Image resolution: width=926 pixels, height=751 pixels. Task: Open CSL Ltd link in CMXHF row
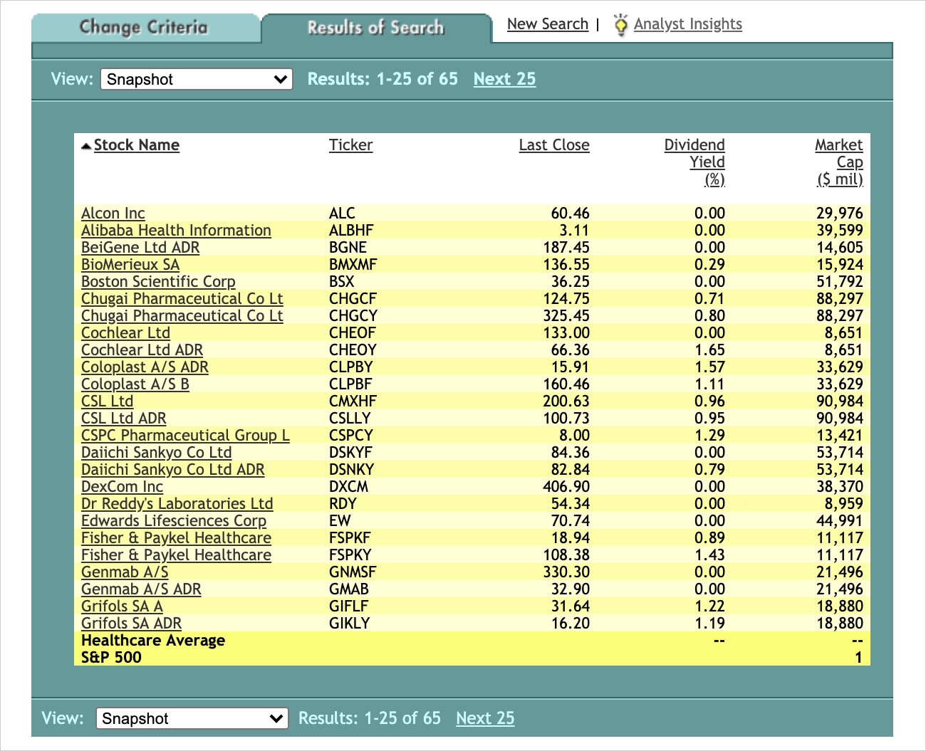107,401
